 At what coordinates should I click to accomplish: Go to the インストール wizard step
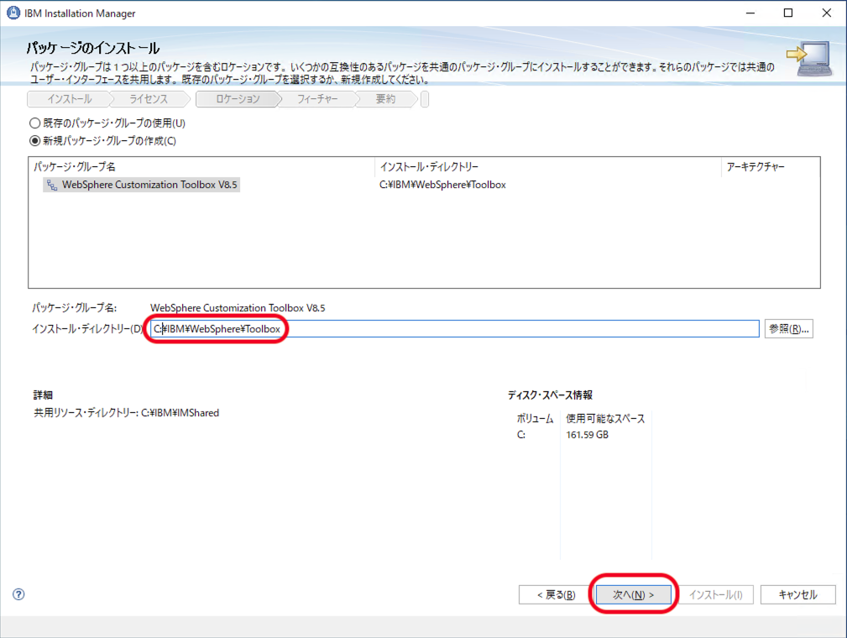click(69, 99)
